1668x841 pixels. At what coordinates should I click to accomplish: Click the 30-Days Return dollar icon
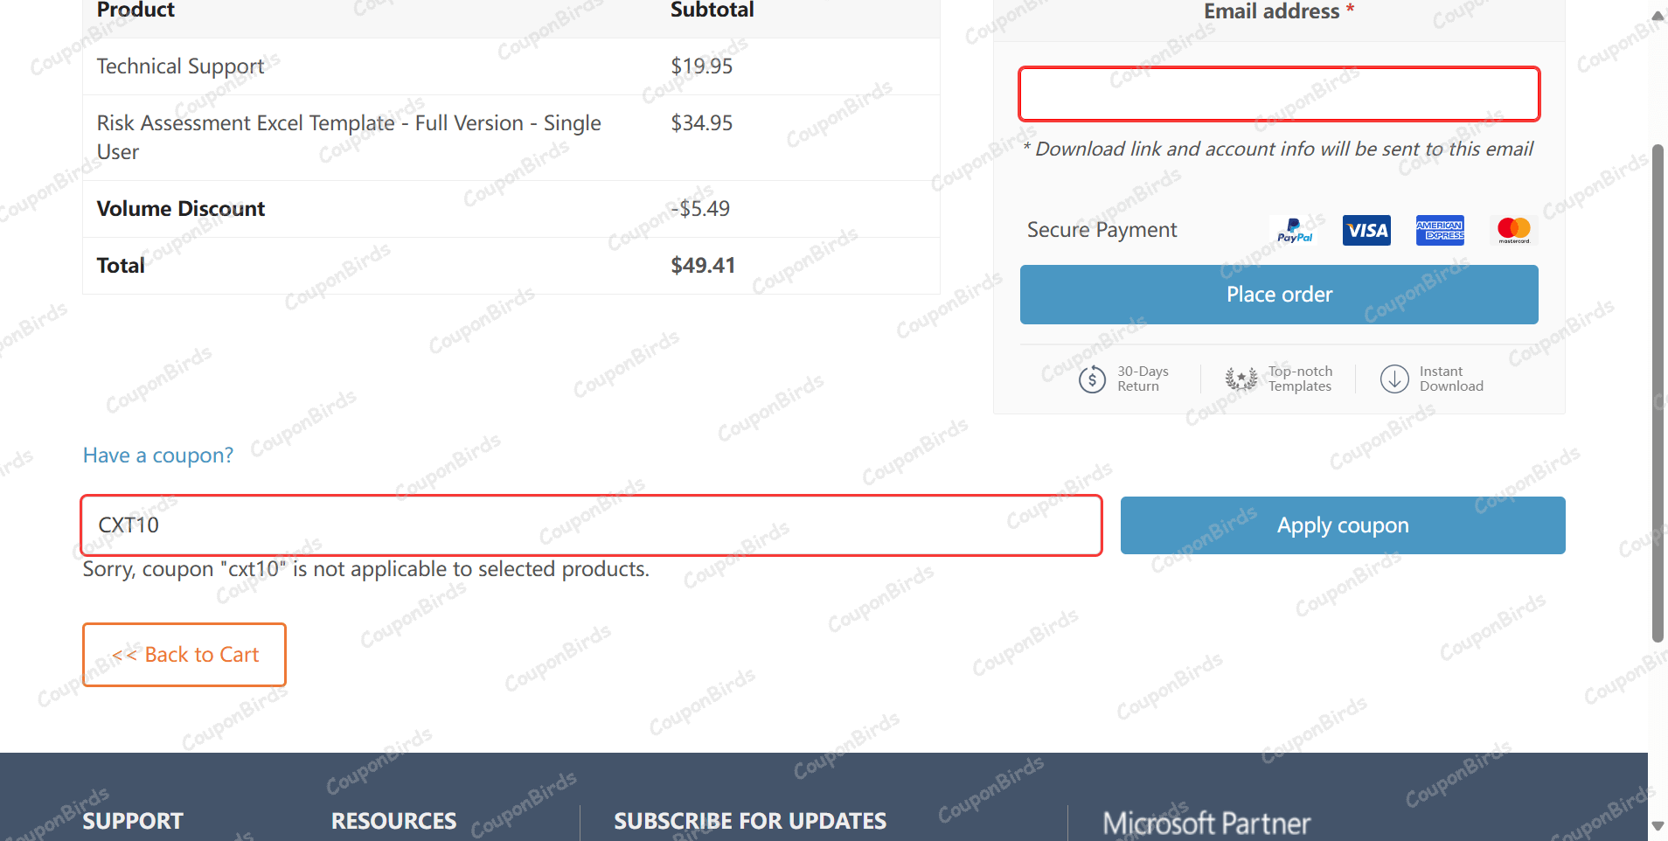(1092, 379)
